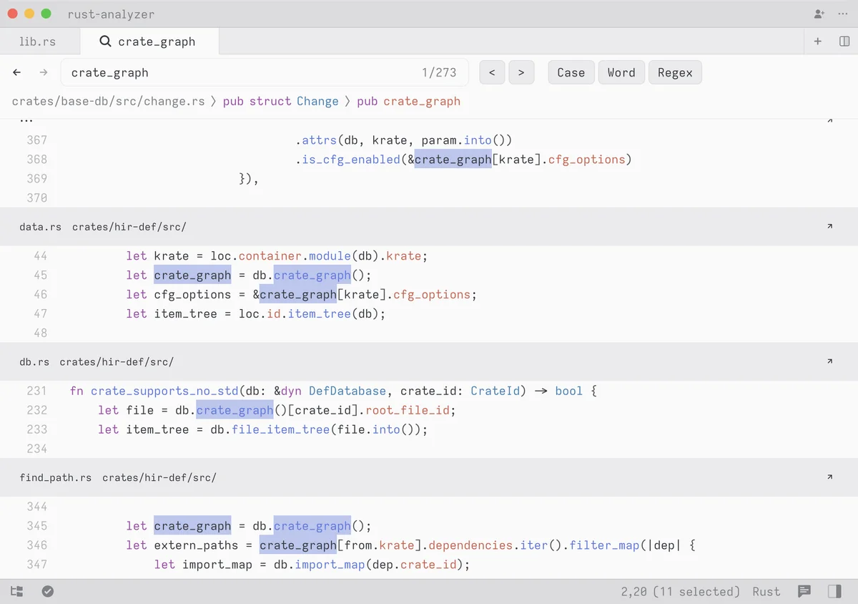This screenshot has width=858, height=604.
Task: Collapse the db.rs search result group header
Action: [34, 361]
